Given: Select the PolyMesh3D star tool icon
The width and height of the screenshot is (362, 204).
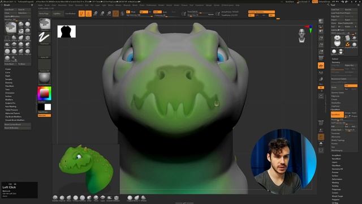Looking at the screenshot, I should [x=354, y=38].
